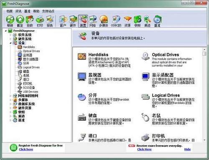Collapse the FreshDiagnose root tree node
The image size is (209, 160).
point(5,31)
